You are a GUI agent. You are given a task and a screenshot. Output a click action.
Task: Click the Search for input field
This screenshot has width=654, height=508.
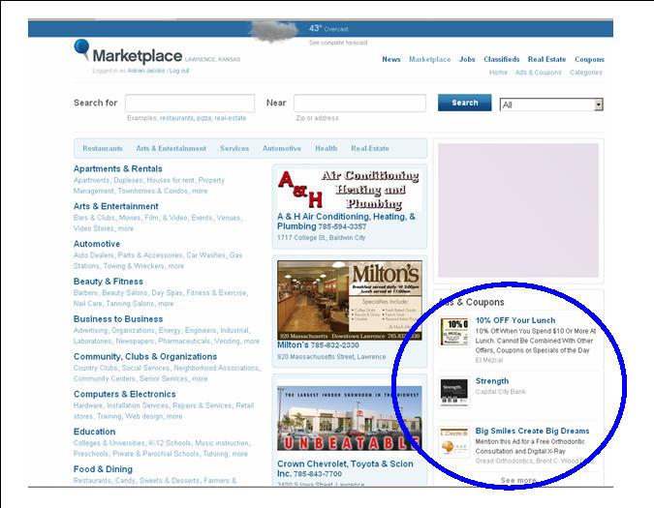(x=190, y=103)
